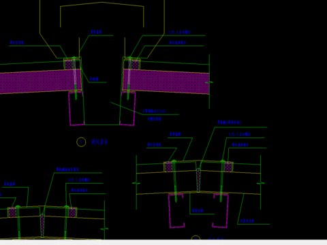Pick left magenta C-channel in right detail
Screen dimensions: 327x245
pyautogui.click(x=176, y=211)
